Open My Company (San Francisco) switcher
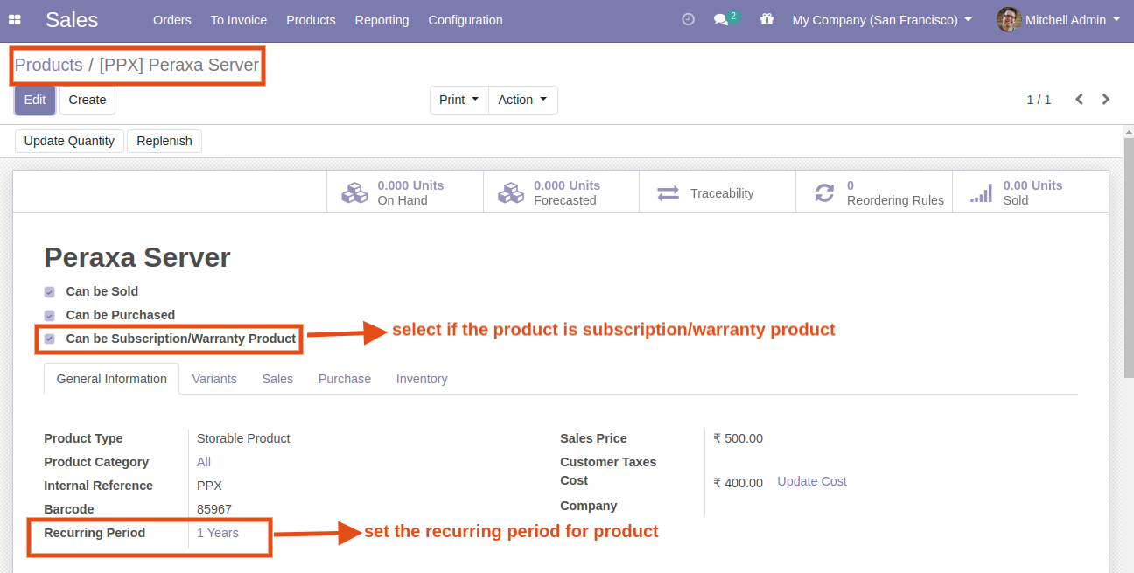This screenshot has width=1134, height=573. click(x=882, y=19)
